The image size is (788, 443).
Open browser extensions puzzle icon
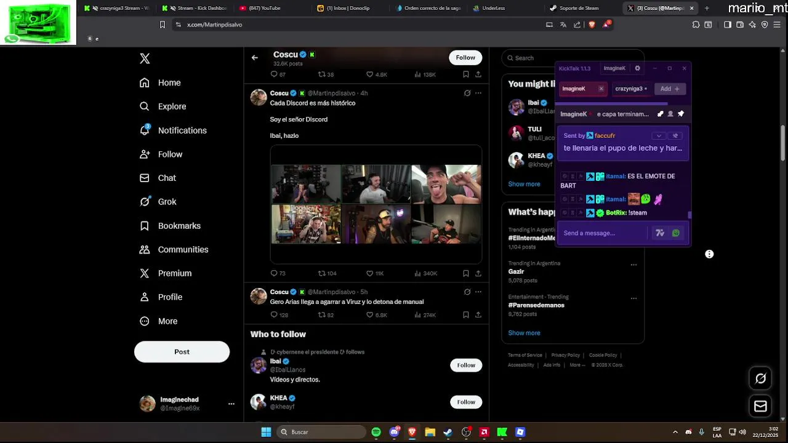pos(696,25)
